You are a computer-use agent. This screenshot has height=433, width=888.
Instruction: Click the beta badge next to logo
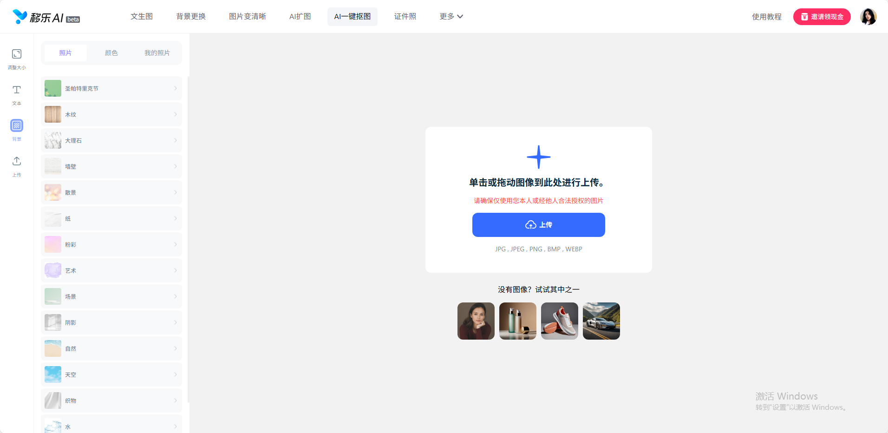coord(73,20)
